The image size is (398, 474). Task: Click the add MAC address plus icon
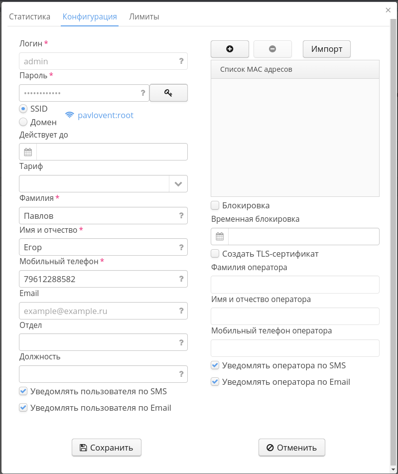[x=230, y=49]
